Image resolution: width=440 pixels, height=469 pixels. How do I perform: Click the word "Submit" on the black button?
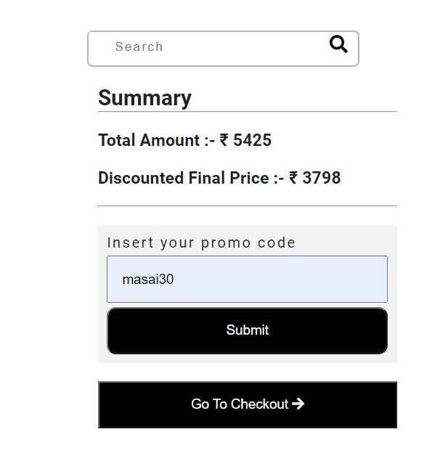point(247,330)
